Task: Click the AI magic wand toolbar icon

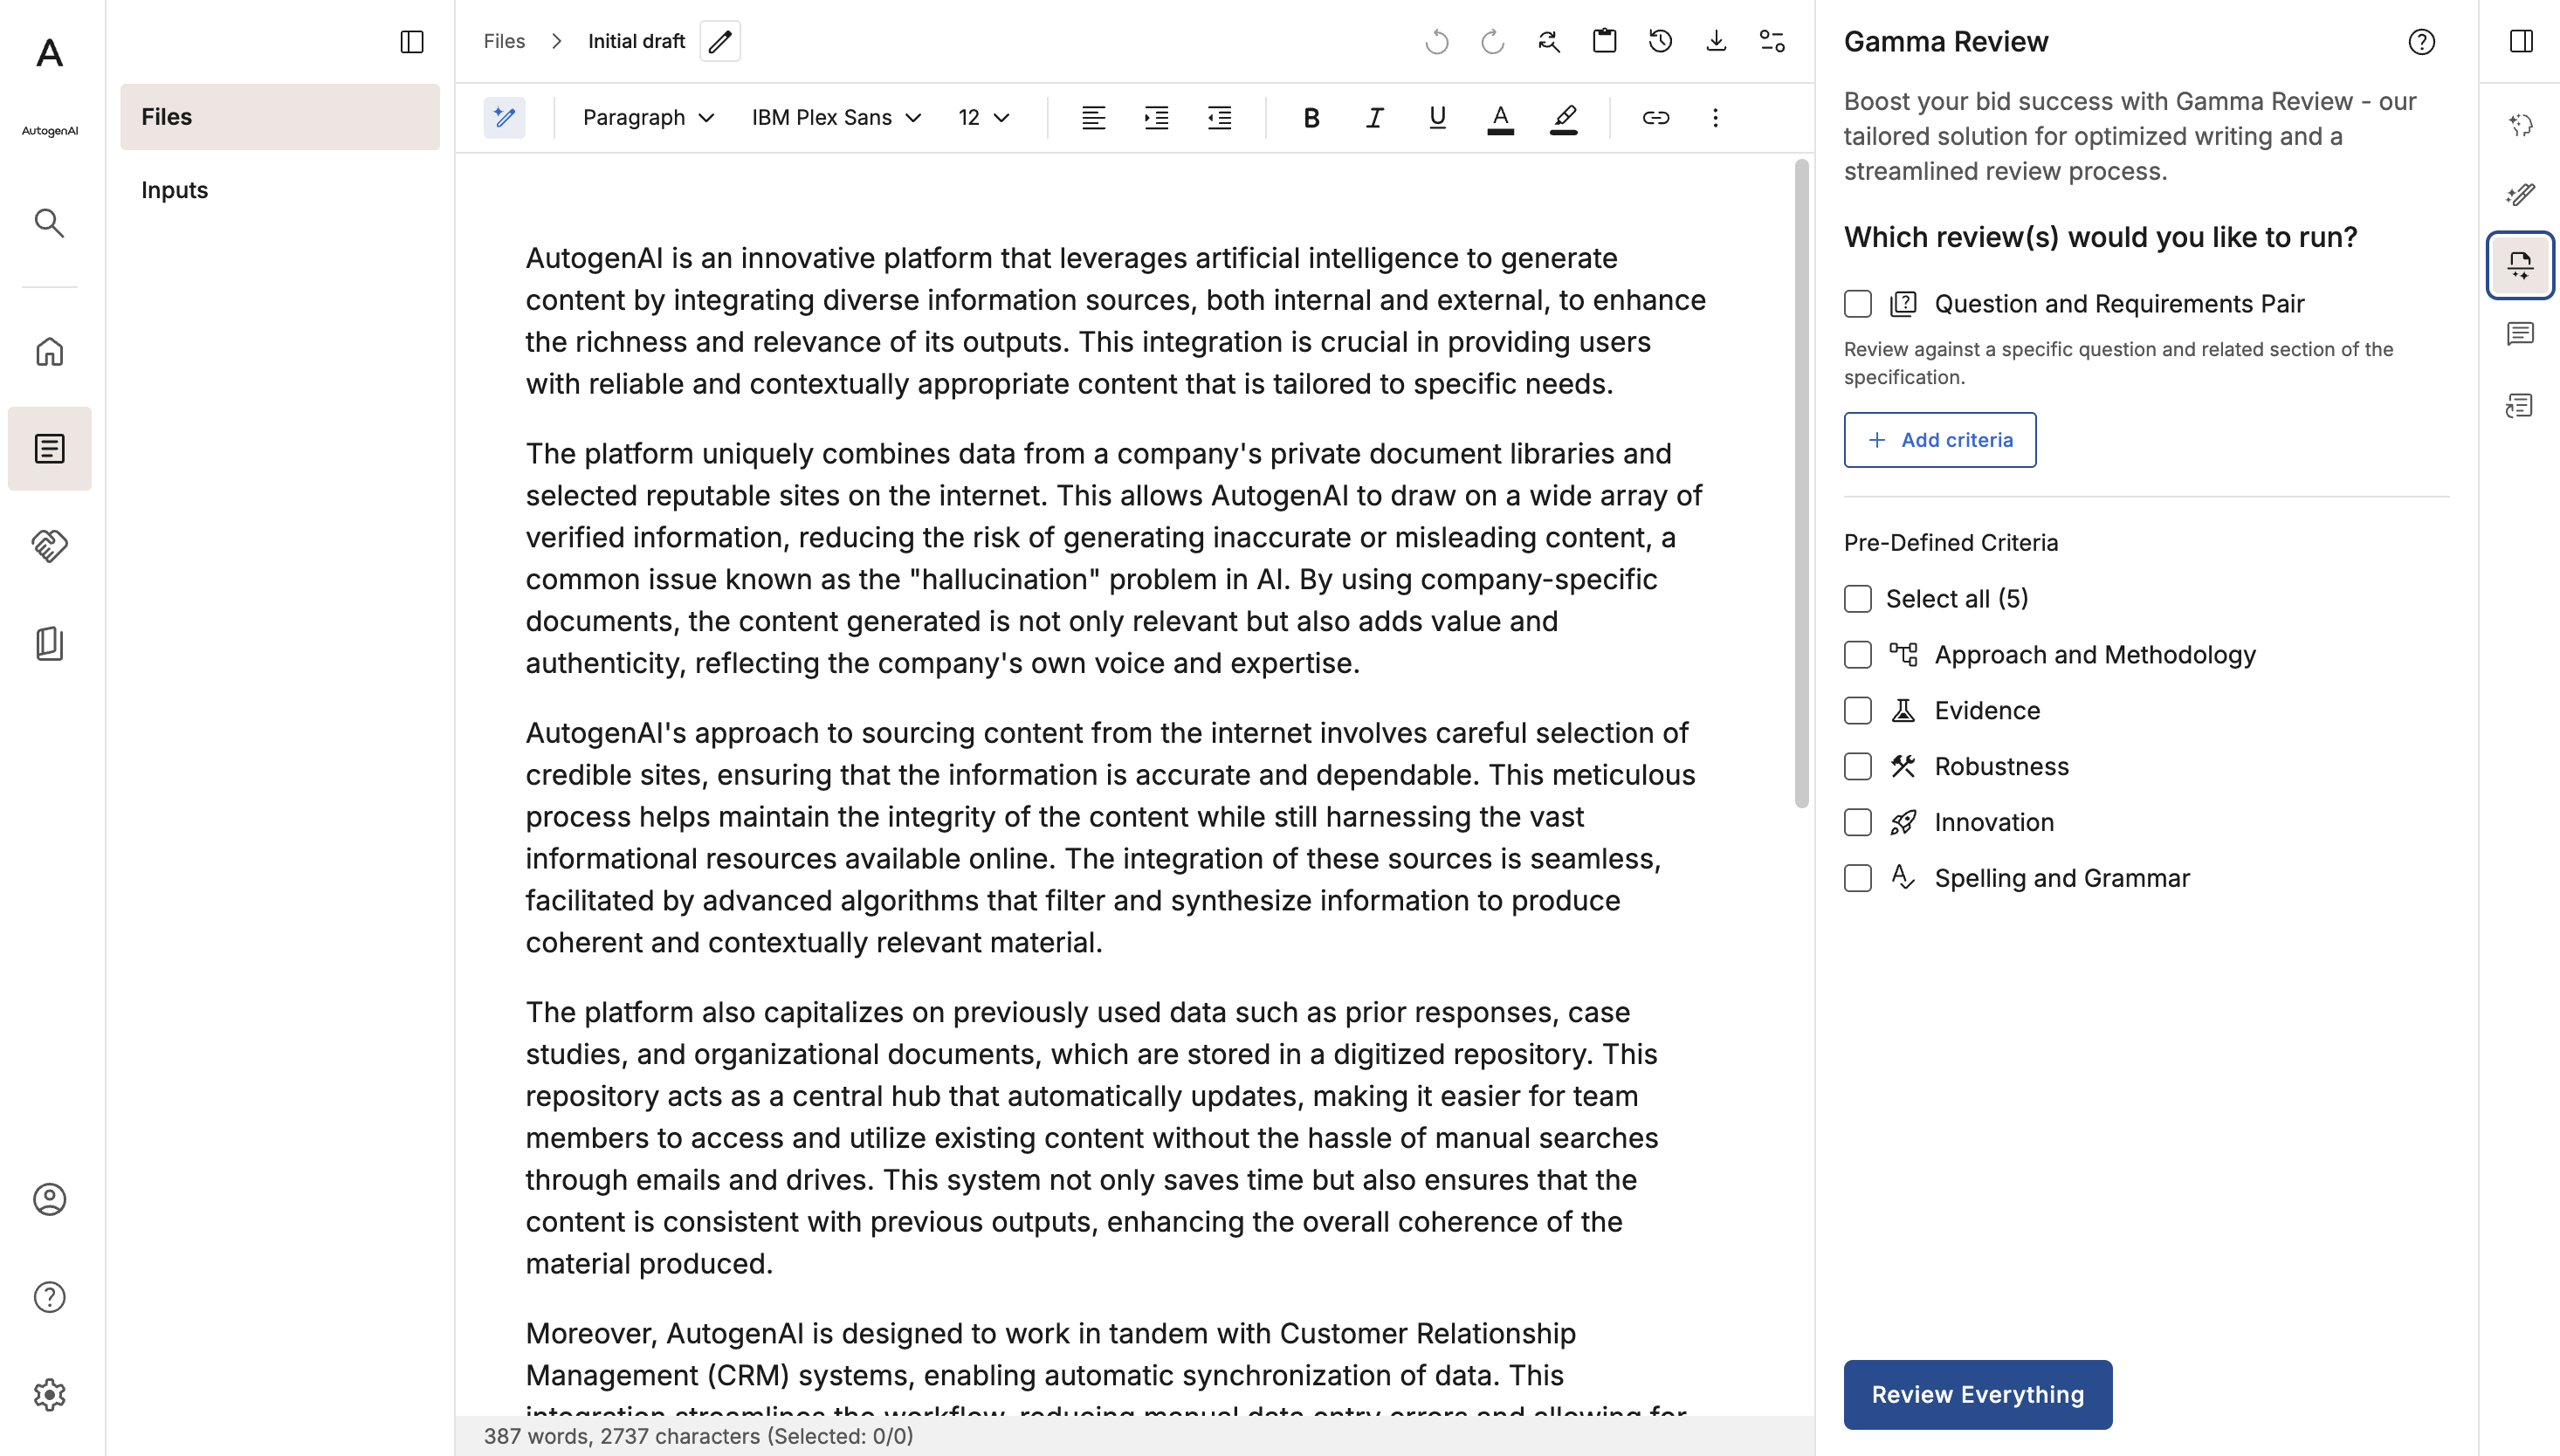Action: [x=504, y=117]
